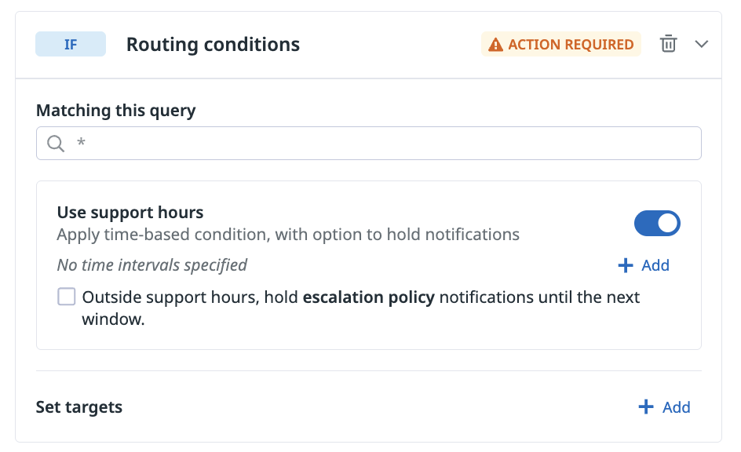The height and width of the screenshot is (452, 741).
Task: Delete the routing condition with the trash icon
Action: [x=668, y=44]
